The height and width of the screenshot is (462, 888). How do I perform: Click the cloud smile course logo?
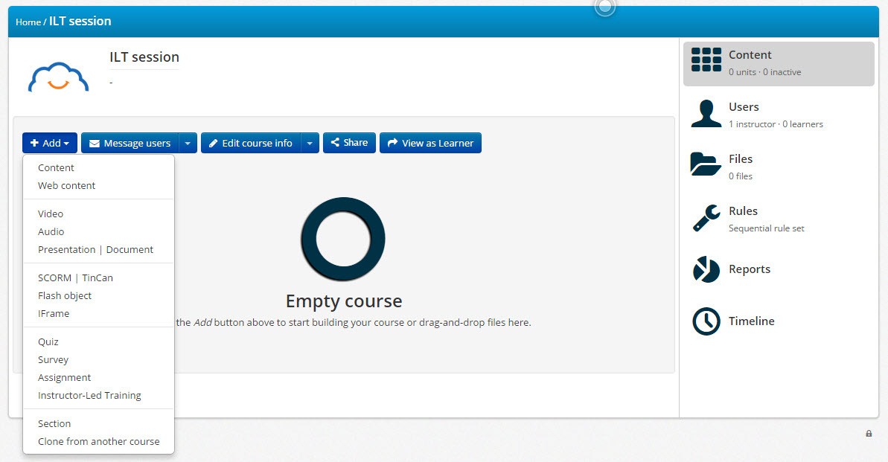tap(58, 77)
